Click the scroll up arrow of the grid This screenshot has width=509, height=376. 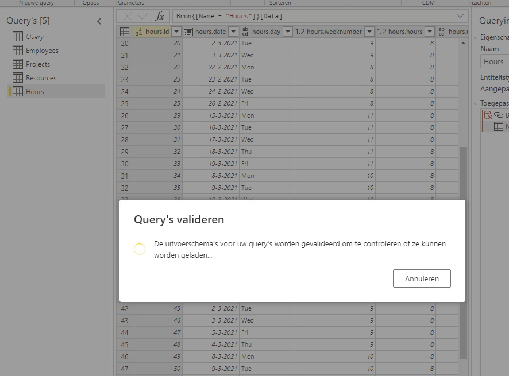(463, 43)
